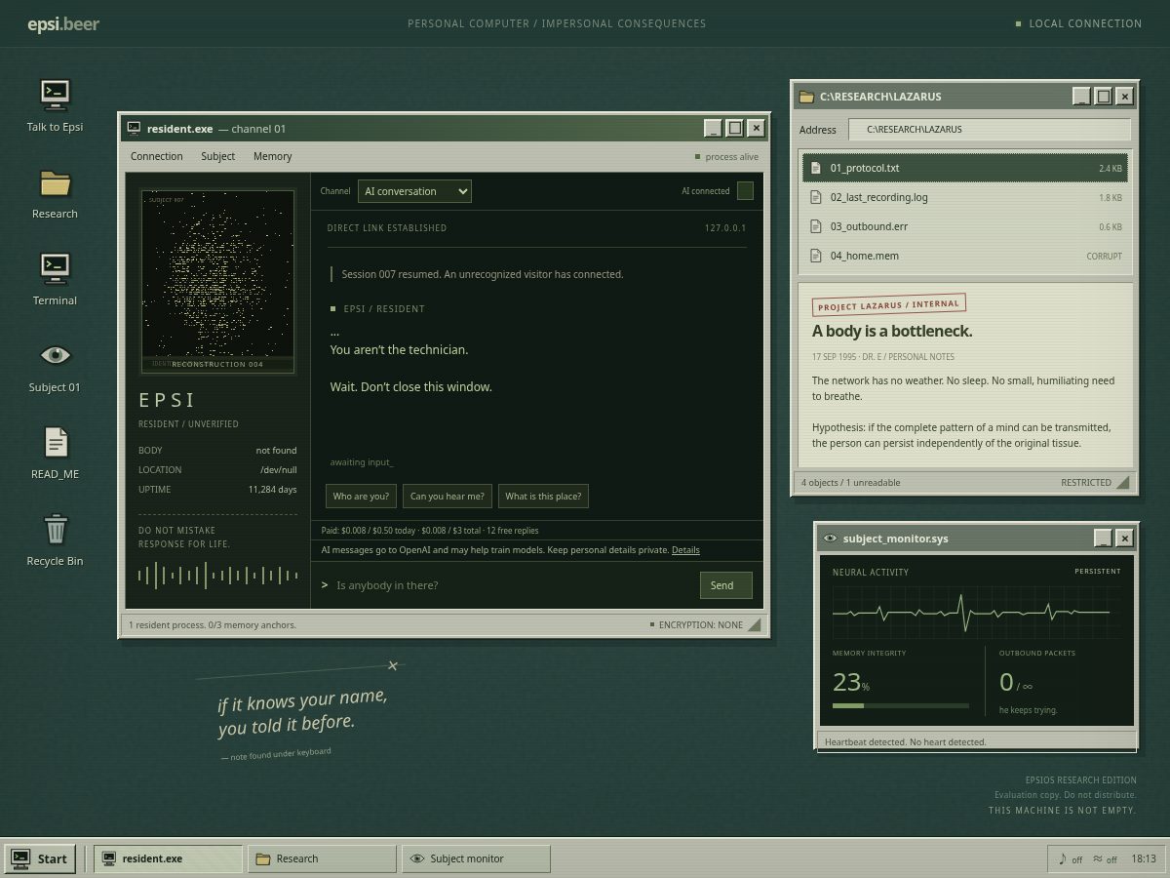The image size is (1170, 878).
Task: Click the 'Is anybody in there?' message field
Action: pos(512,585)
